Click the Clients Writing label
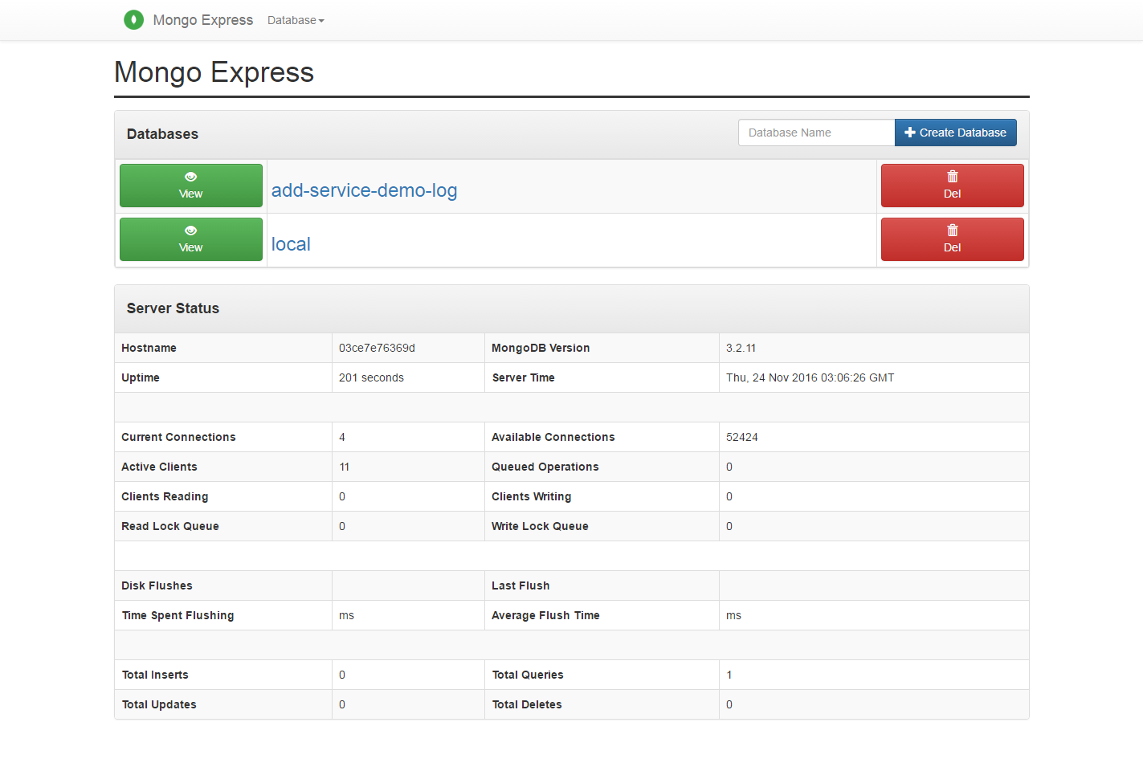1143x767 pixels. point(531,496)
